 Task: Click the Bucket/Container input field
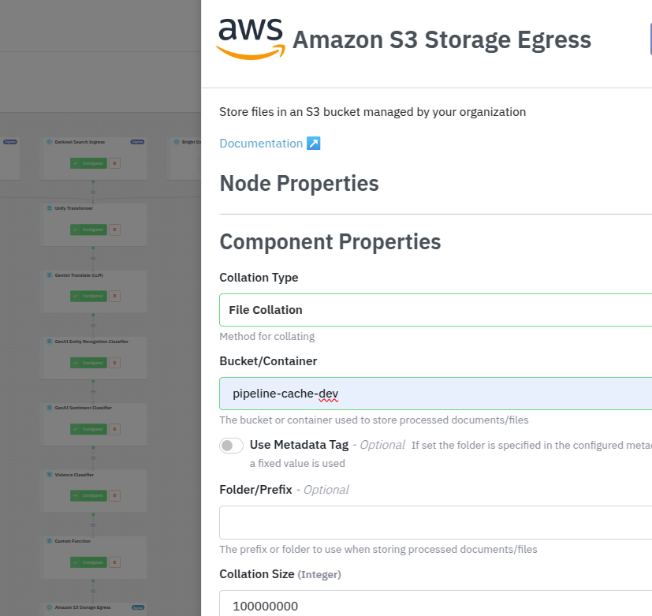[x=435, y=394]
